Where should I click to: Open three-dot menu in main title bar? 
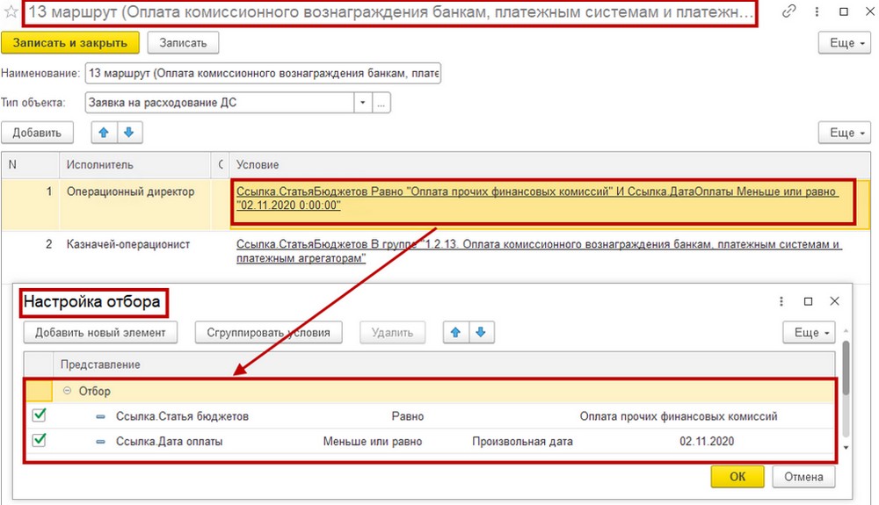817,11
